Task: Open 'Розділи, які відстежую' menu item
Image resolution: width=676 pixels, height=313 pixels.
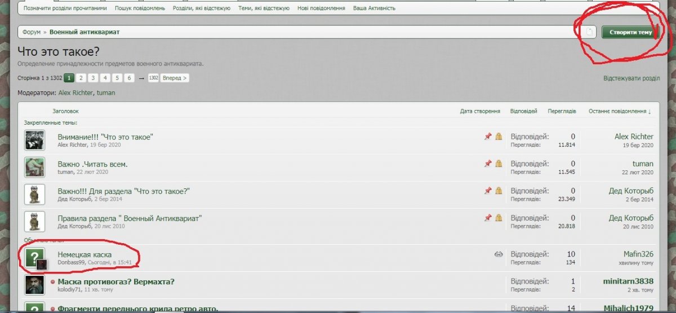Action: pos(202,8)
